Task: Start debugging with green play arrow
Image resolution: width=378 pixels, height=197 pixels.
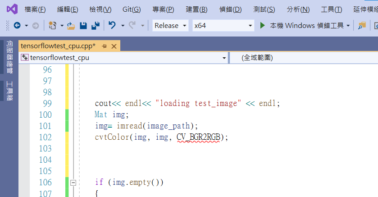Action: click(263, 25)
